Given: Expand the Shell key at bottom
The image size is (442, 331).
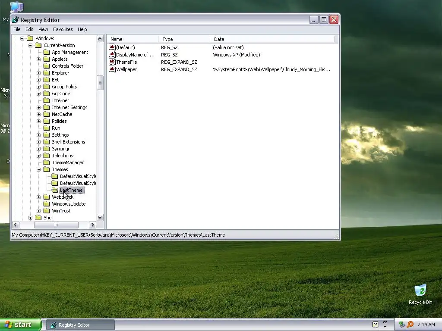Looking at the screenshot, I should (31, 218).
